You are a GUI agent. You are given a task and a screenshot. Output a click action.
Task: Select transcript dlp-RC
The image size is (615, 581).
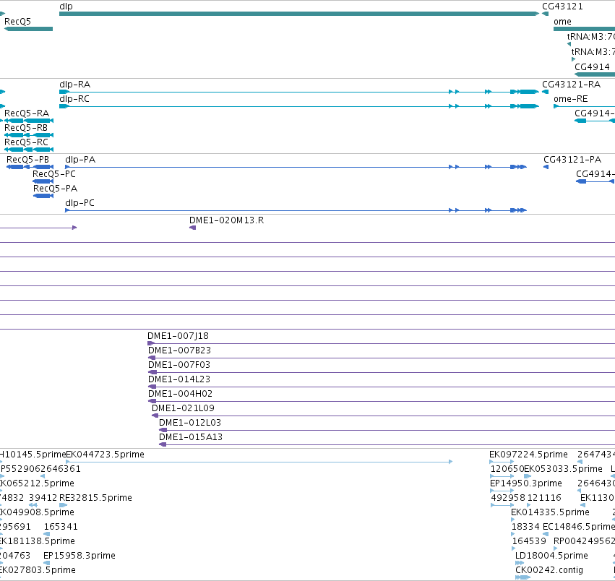coord(299,106)
